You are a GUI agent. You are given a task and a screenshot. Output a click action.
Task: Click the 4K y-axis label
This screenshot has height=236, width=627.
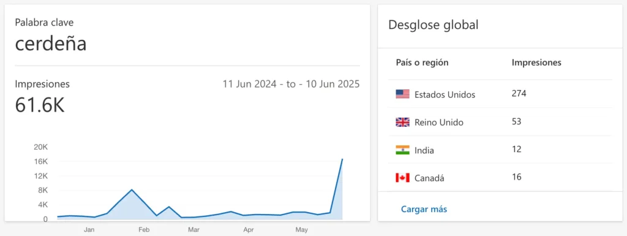click(43, 205)
